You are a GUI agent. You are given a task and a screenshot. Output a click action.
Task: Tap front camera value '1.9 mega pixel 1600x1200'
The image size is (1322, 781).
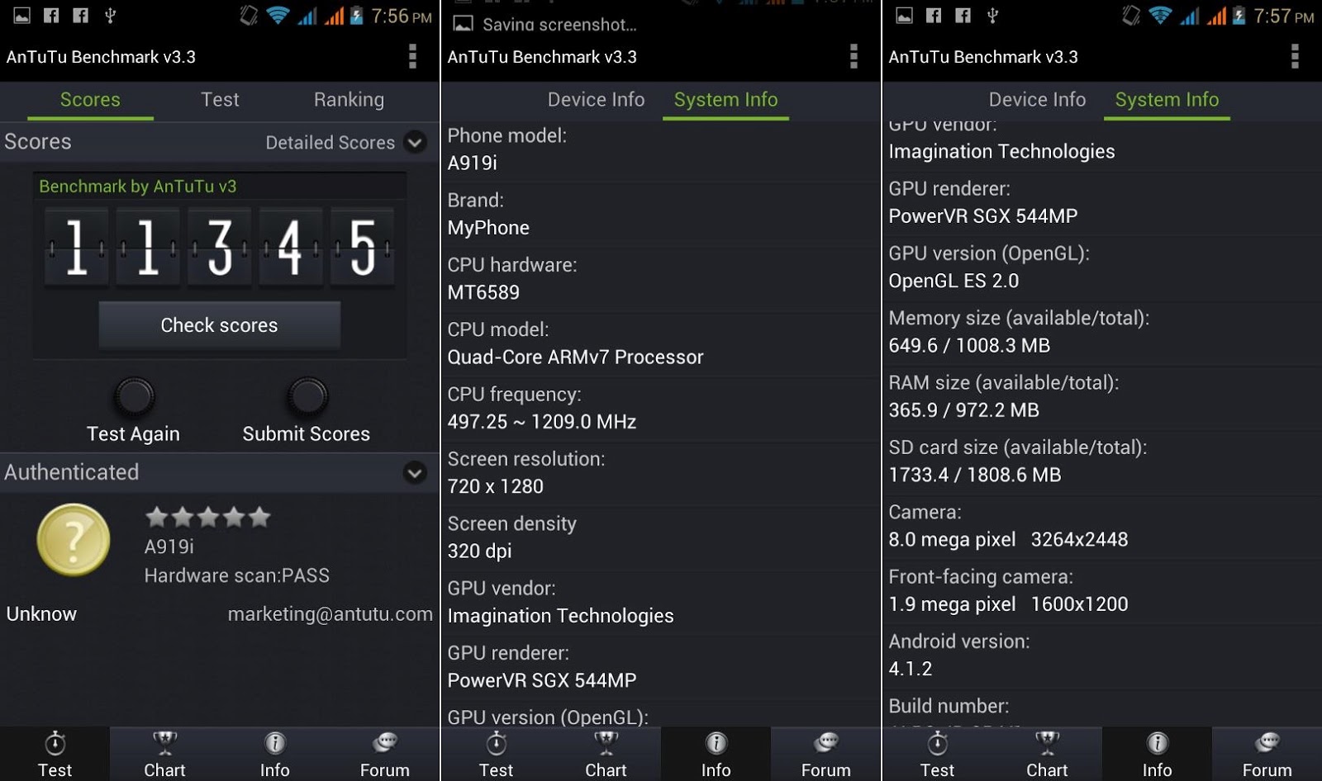pyautogui.click(x=1008, y=603)
